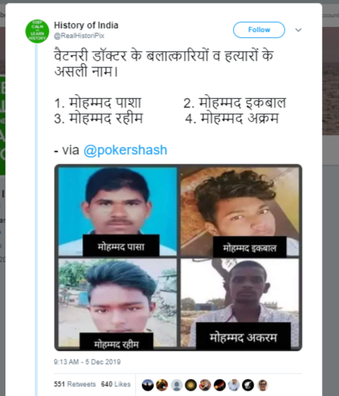Open the green History of India profile avatar

click(x=37, y=31)
